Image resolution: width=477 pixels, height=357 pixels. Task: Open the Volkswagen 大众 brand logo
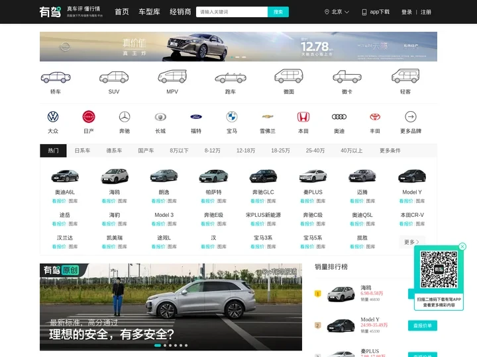point(53,116)
